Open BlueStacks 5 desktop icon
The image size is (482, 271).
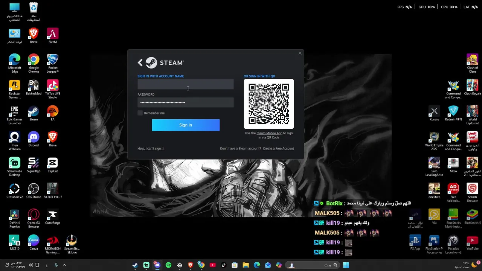click(472, 216)
